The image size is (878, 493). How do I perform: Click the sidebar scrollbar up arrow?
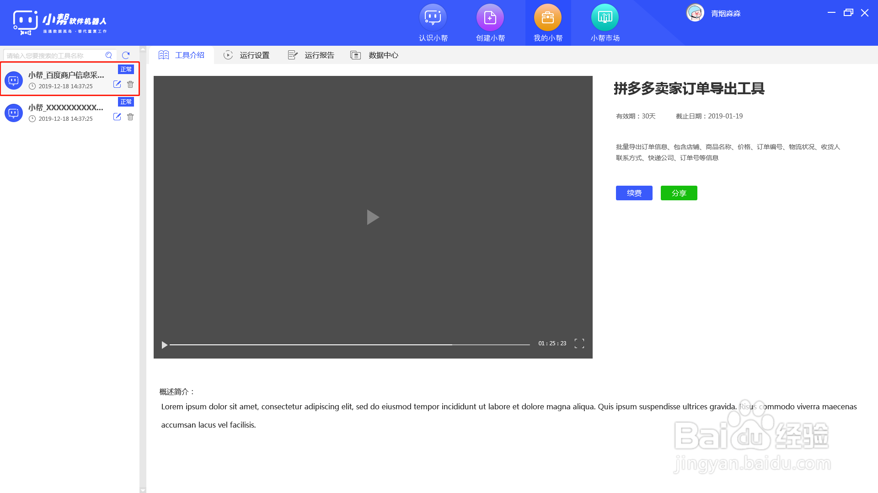click(x=143, y=49)
